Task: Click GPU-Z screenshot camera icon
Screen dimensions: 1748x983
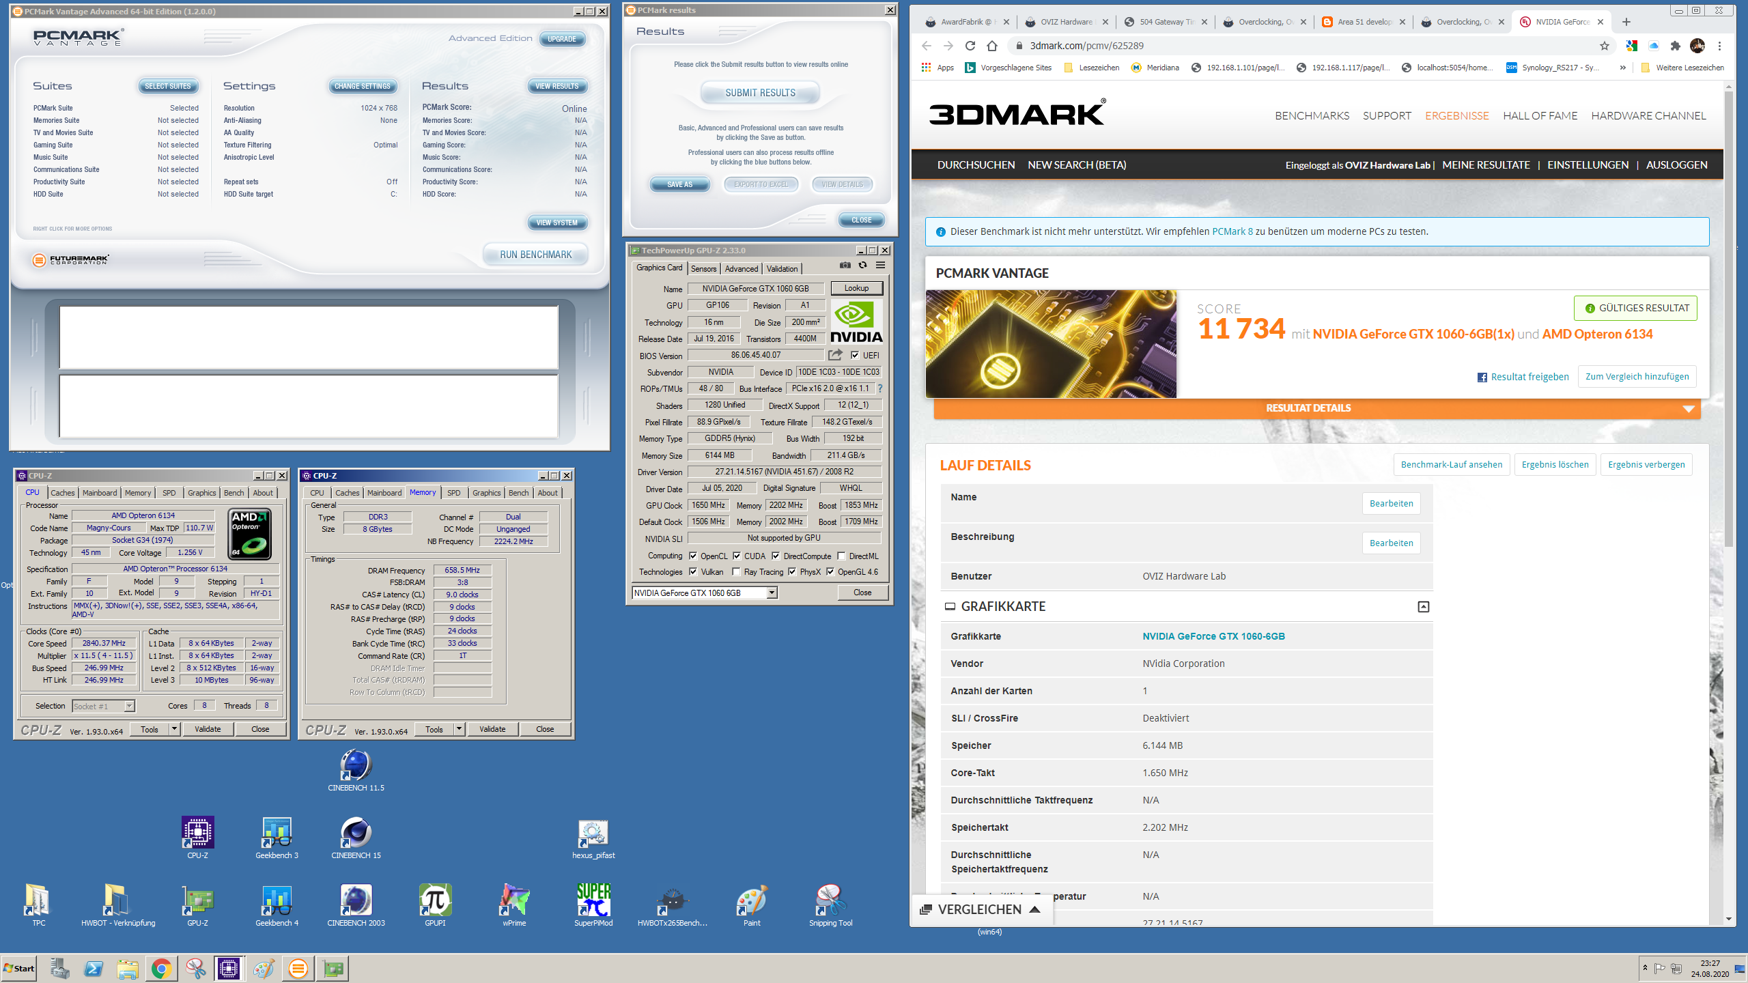Action: (x=845, y=266)
